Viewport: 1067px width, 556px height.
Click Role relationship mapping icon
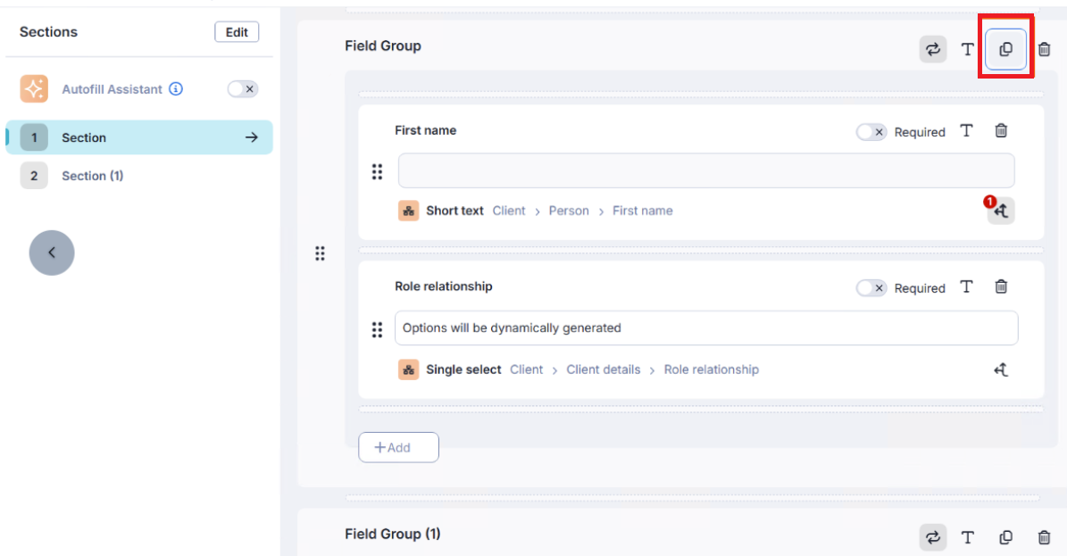[x=1001, y=369]
